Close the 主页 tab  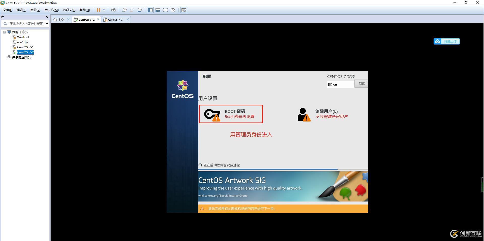[68, 19]
